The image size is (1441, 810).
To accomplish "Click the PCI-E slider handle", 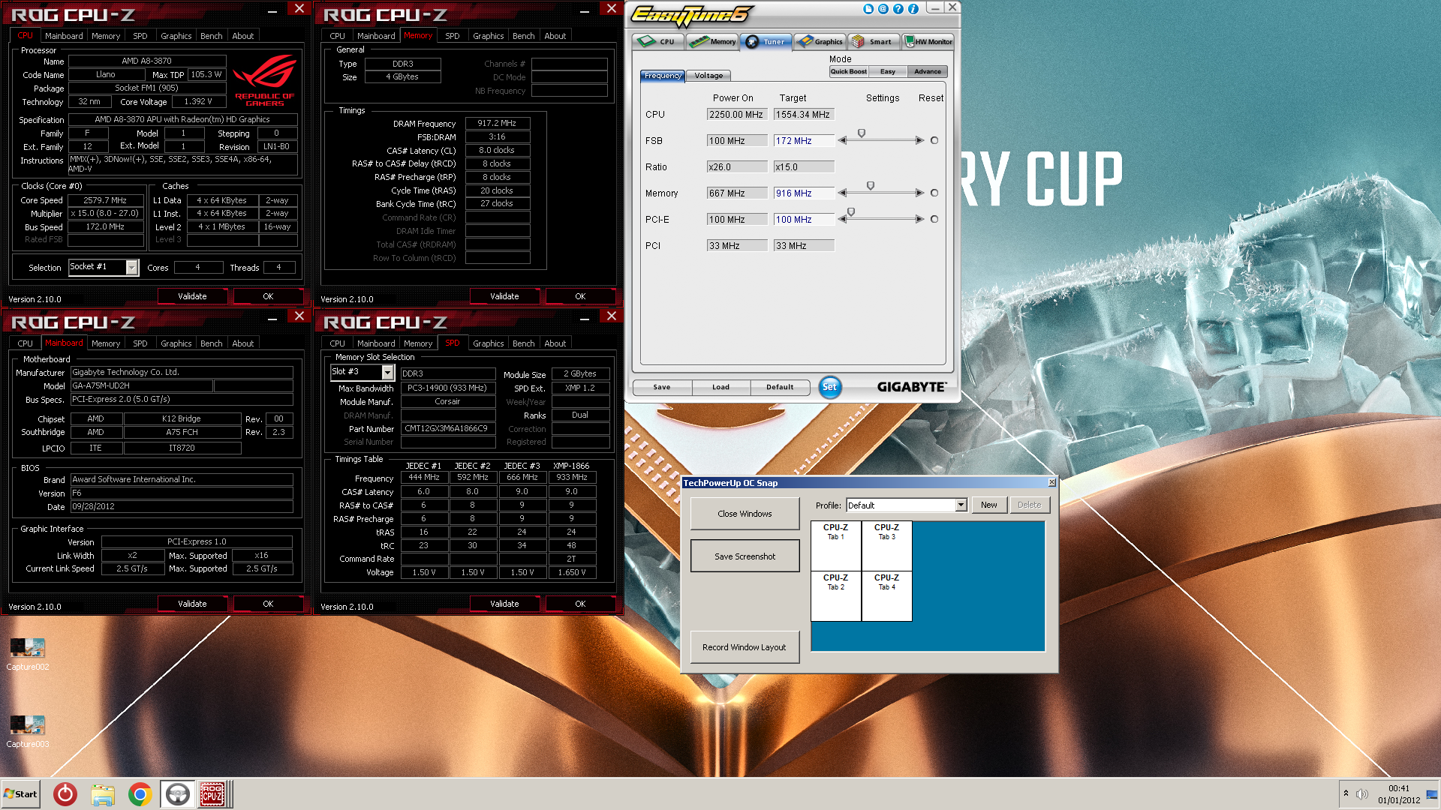I will [851, 212].
